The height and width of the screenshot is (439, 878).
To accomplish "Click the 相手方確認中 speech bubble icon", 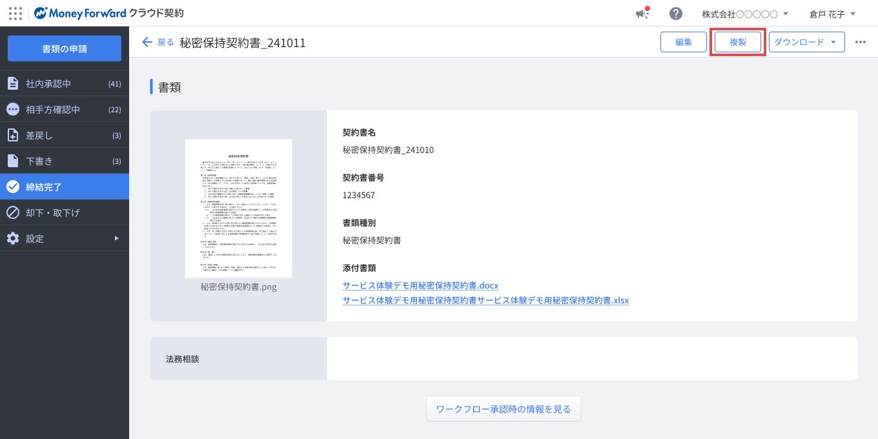I will [12, 109].
